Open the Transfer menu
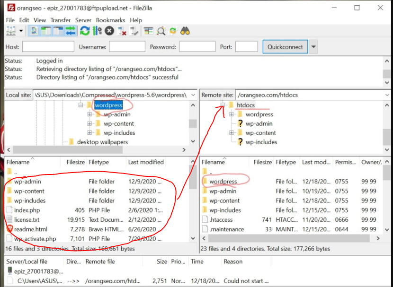This screenshot has width=393, height=287. [x=61, y=20]
